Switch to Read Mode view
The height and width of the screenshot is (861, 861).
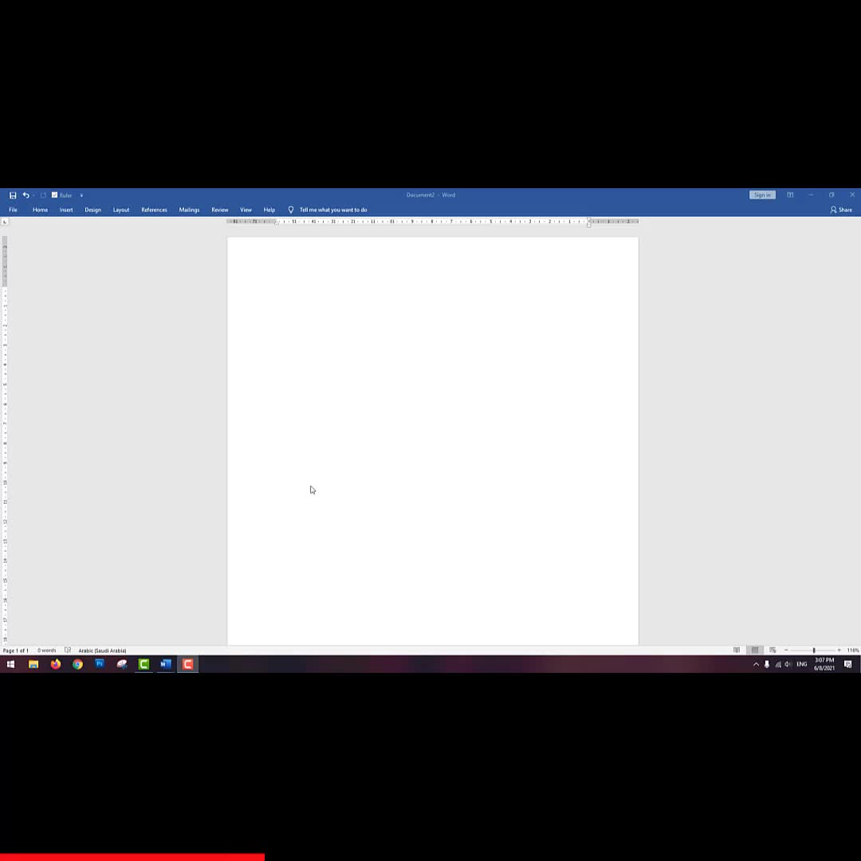(x=737, y=651)
